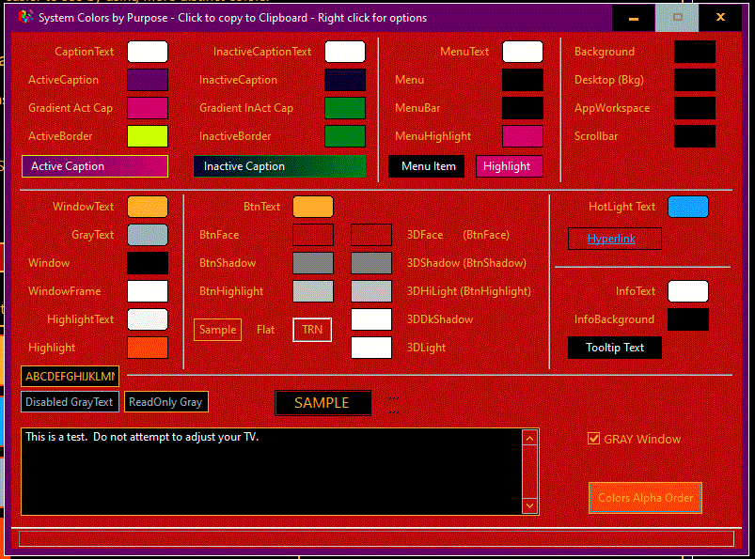
Task: Click the 3DLight white swatch
Action: [371, 348]
